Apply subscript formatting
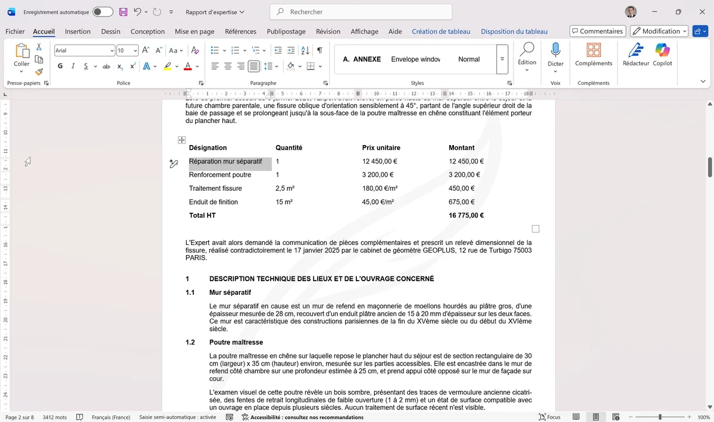Screen dimensions: 714x422 click(x=120, y=66)
